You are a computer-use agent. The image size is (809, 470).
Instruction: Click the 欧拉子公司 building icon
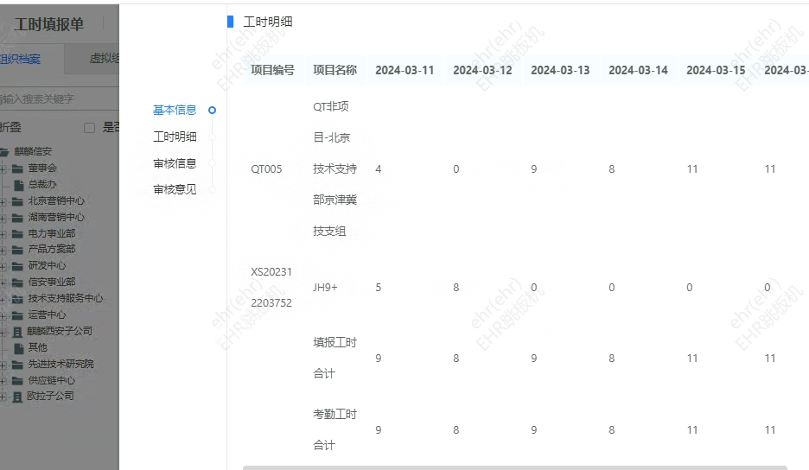click(17, 397)
